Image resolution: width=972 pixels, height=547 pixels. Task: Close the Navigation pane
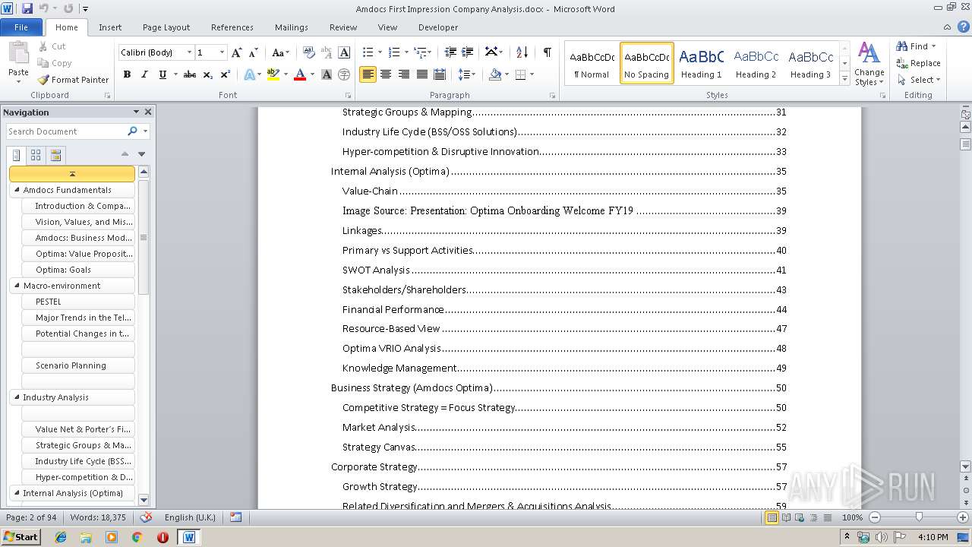148,112
